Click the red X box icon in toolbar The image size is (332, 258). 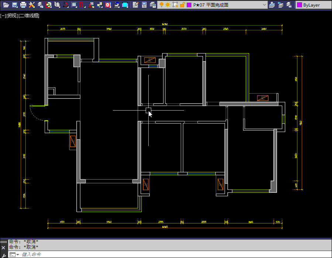[108, 5]
